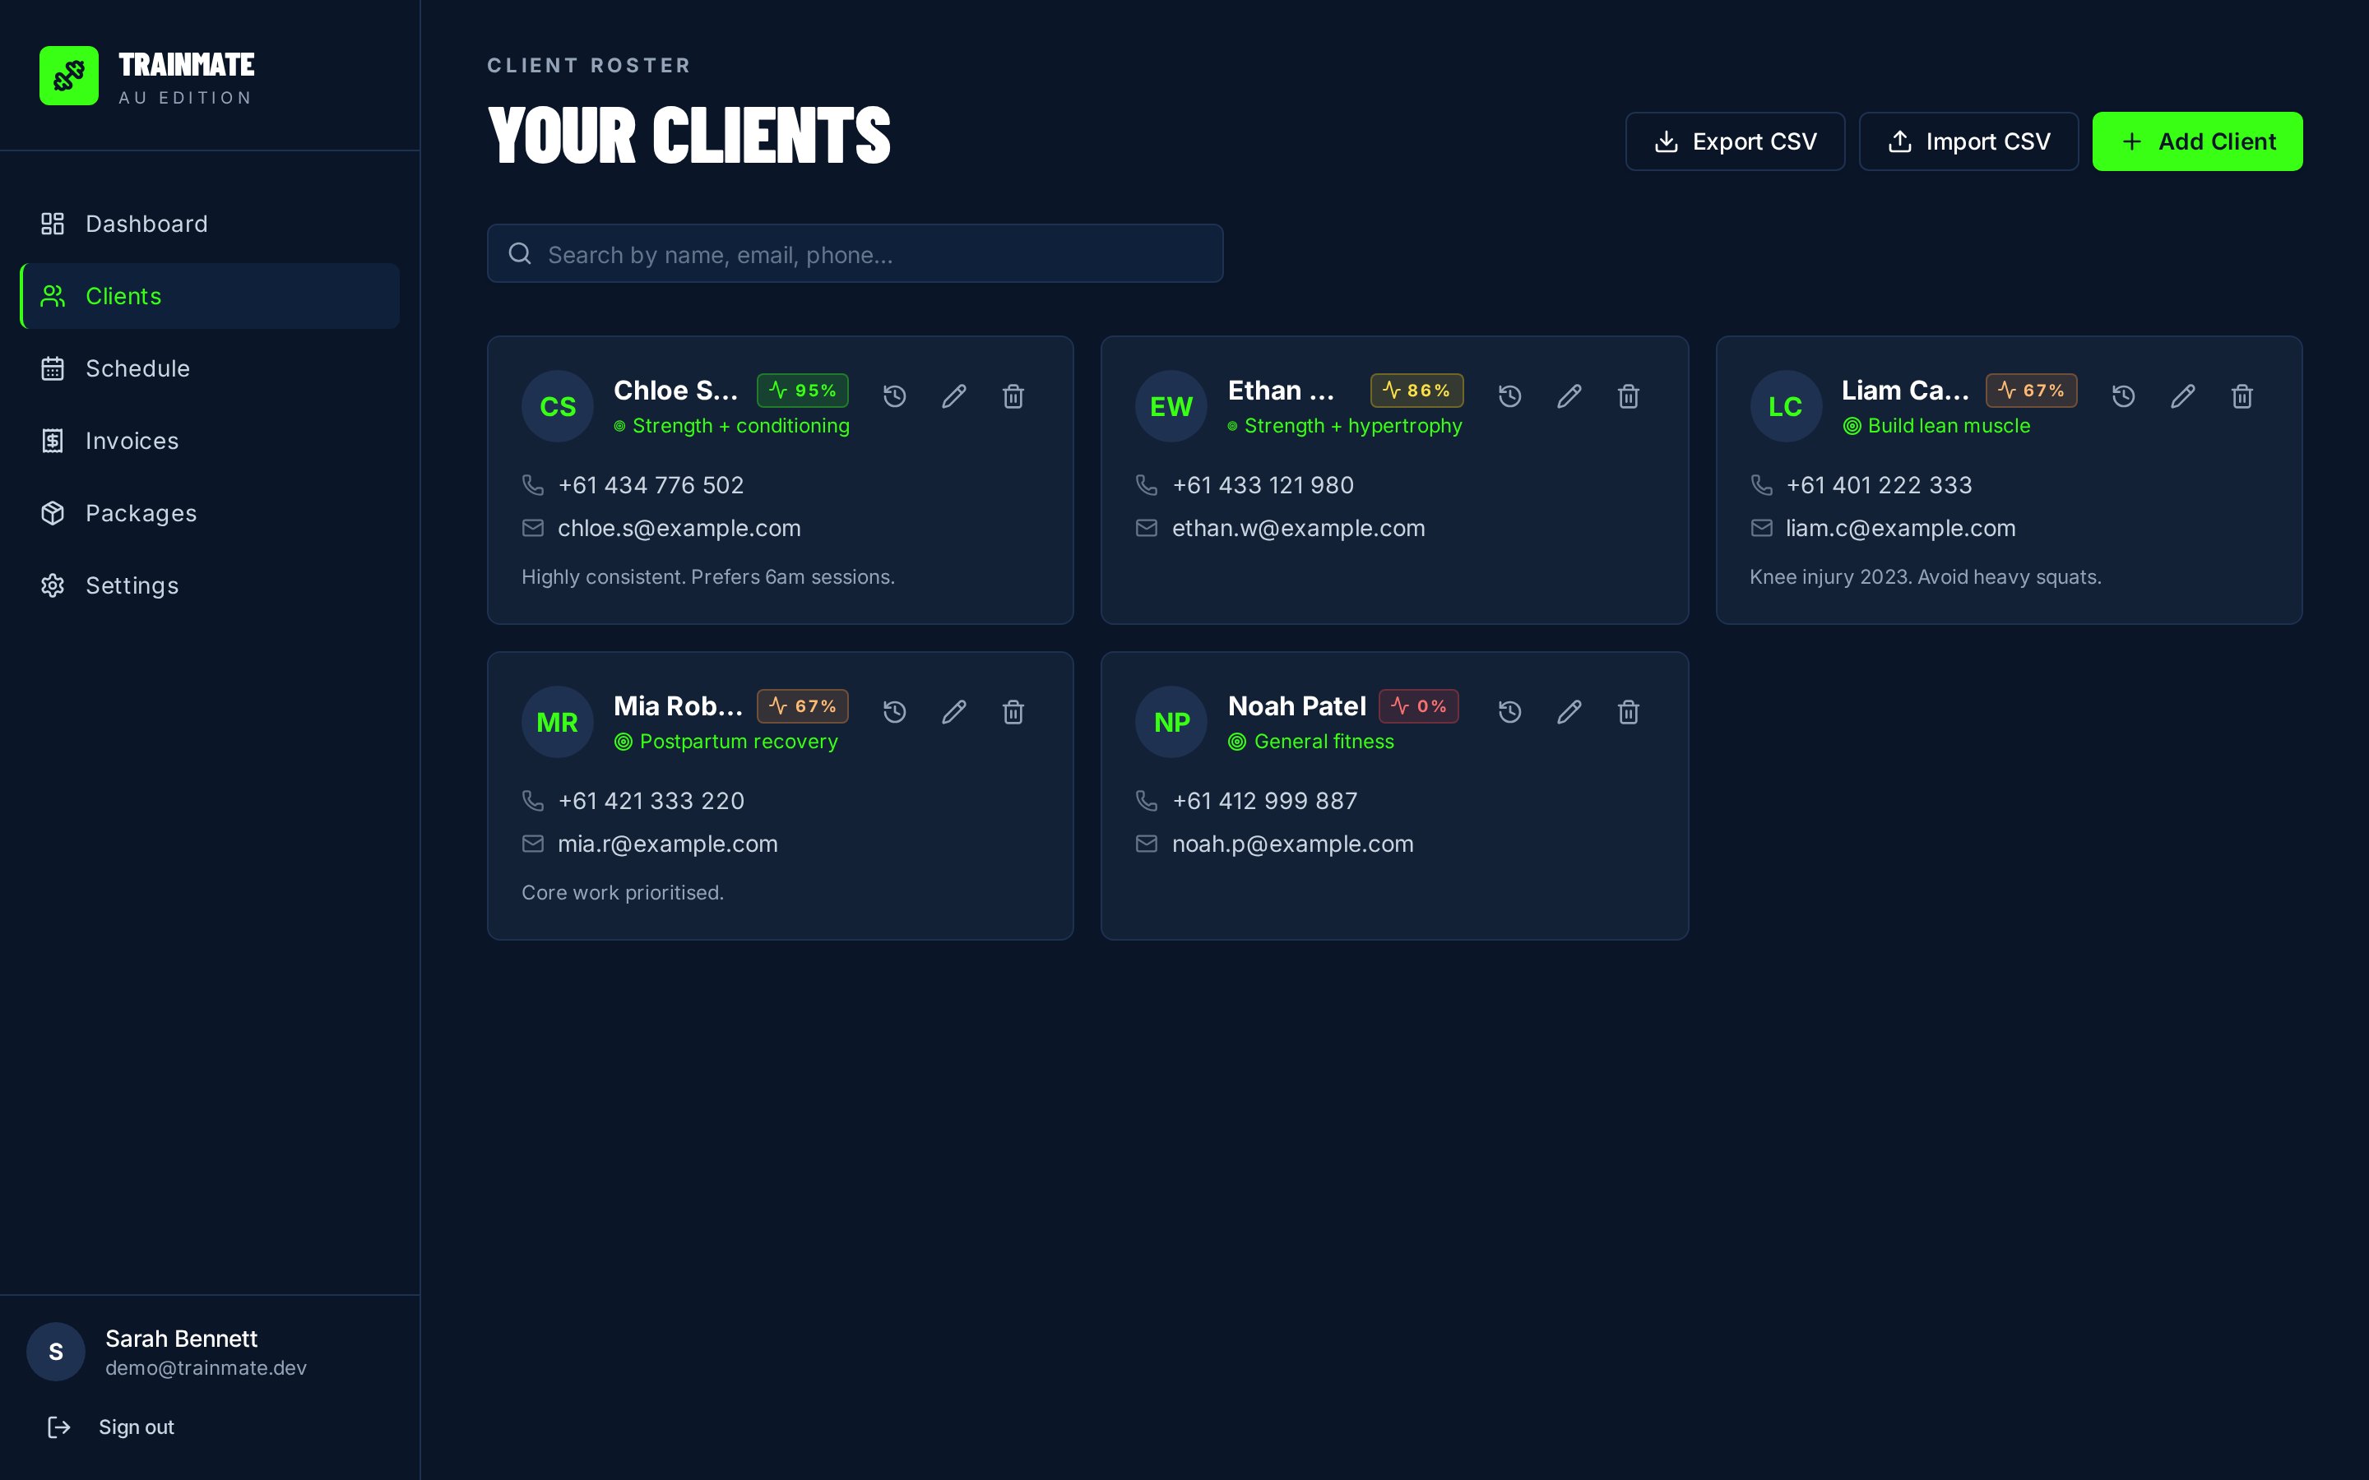Click the EW avatar circle

click(1171, 406)
